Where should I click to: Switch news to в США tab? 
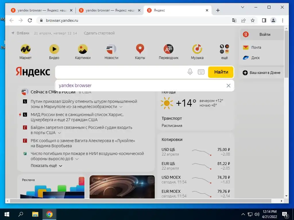85,92
